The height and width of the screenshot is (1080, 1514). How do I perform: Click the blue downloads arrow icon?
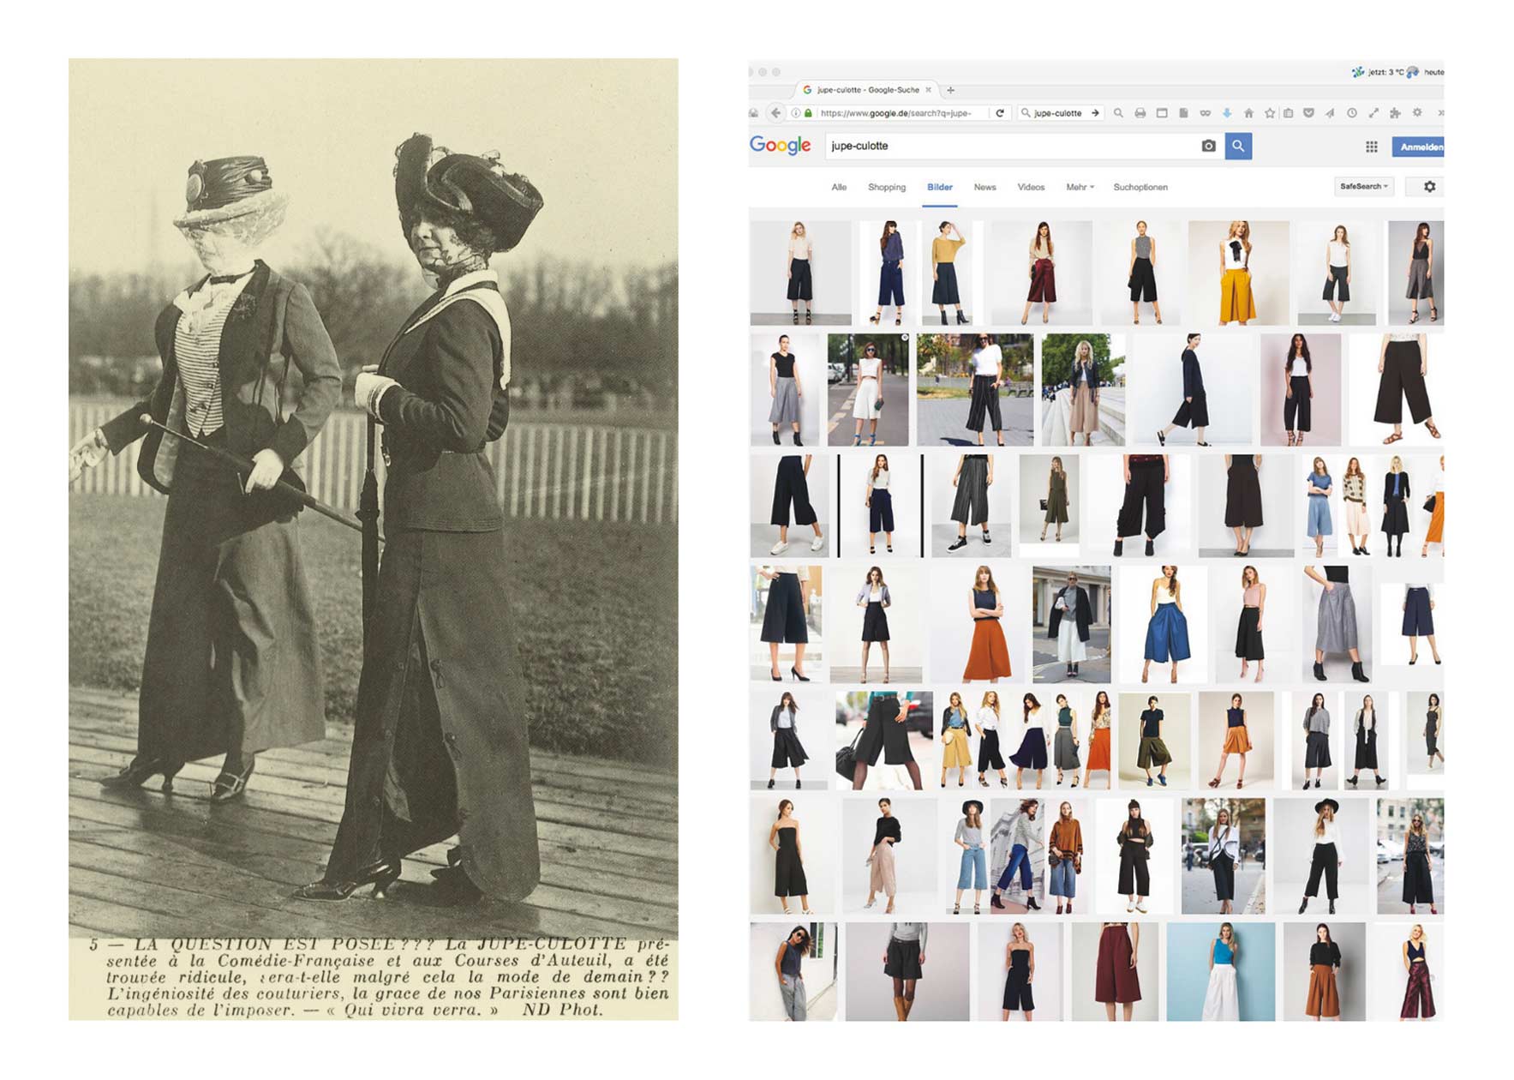point(1226,113)
